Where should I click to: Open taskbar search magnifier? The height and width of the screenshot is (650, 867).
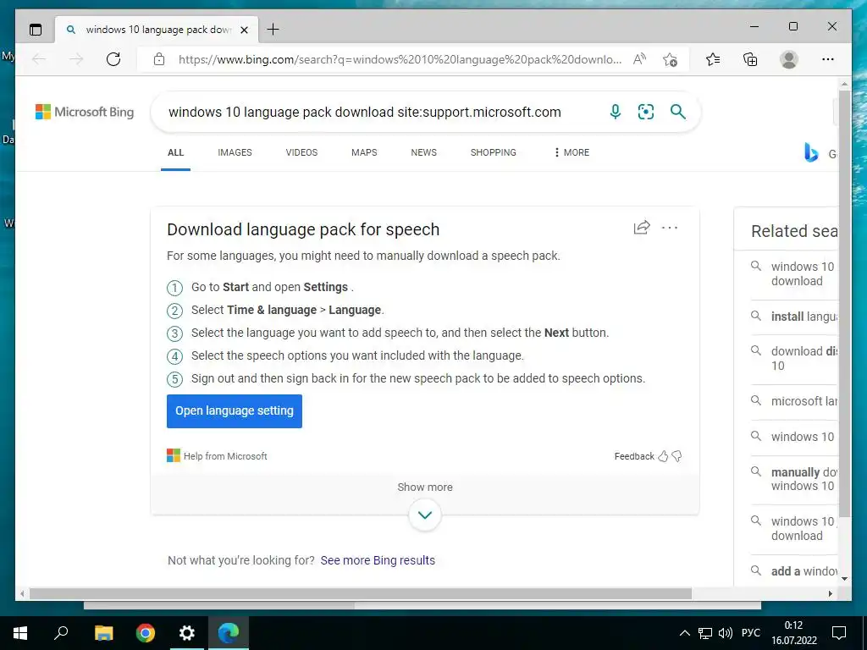(x=61, y=633)
